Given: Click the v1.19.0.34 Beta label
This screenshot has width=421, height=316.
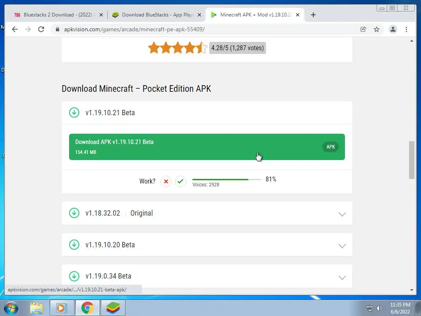Looking at the screenshot, I should [108, 276].
